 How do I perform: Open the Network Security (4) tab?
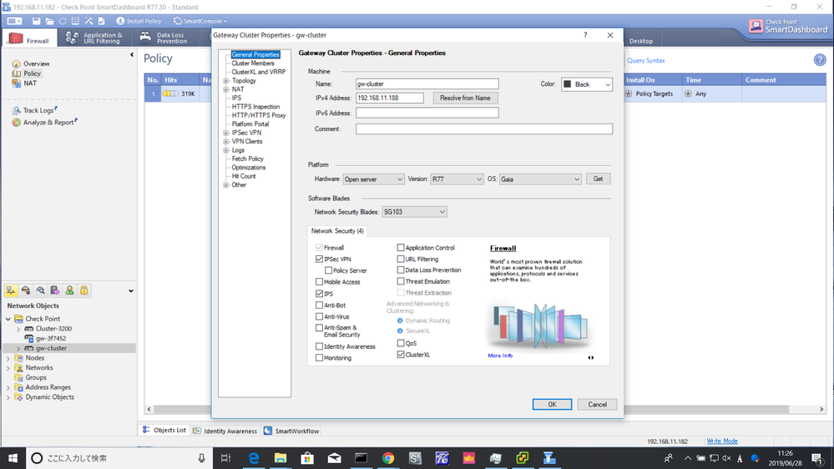(337, 231)
